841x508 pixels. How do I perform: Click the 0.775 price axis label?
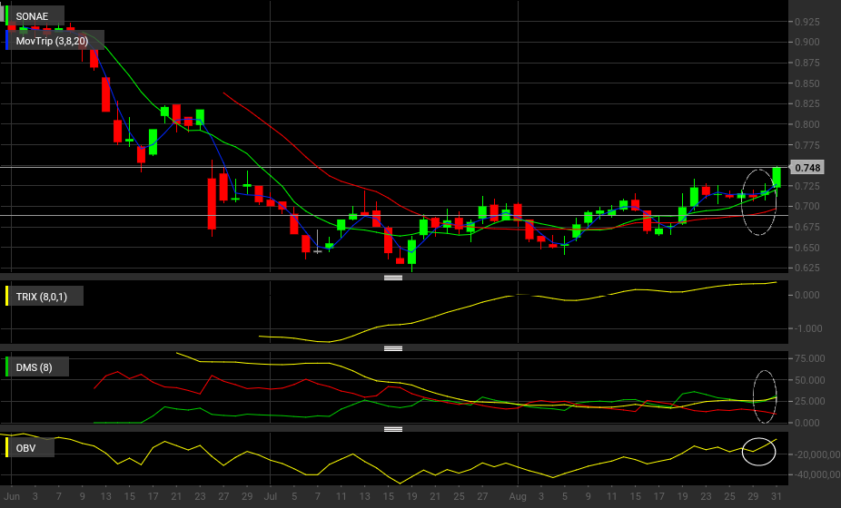click(x=807, y=145)
